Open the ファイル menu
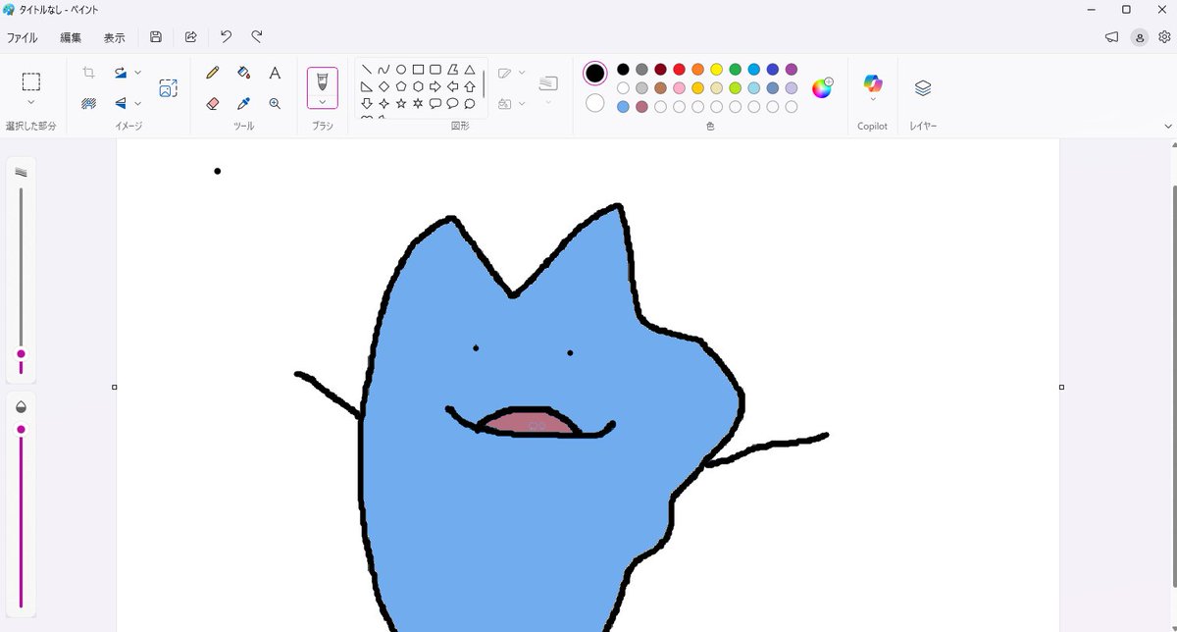 pos(22,37)
